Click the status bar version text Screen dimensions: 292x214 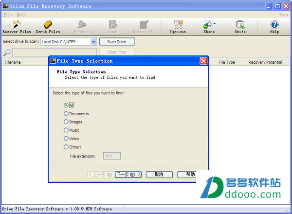pyautogui.click(x=57, y=209)
